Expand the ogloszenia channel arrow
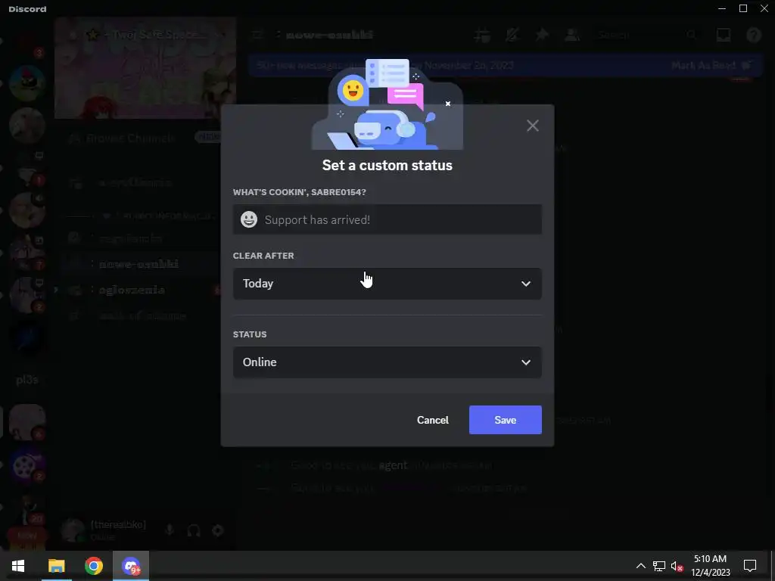Viewport: 775px width, 581px height. click(56, 290)
